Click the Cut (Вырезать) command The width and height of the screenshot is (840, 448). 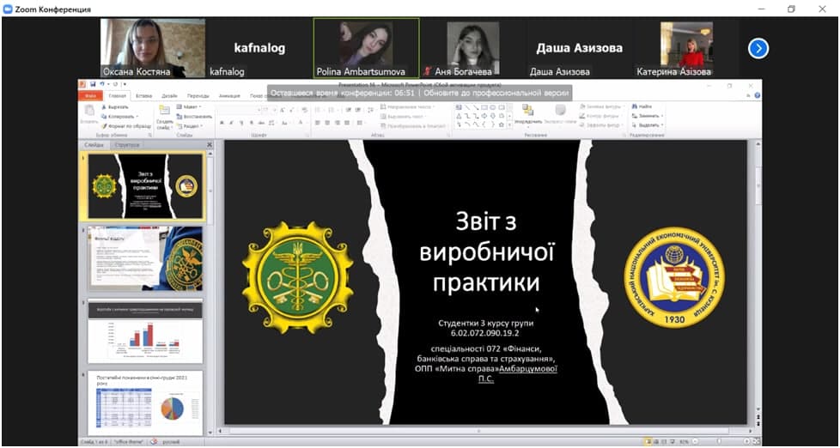point(115,107)
